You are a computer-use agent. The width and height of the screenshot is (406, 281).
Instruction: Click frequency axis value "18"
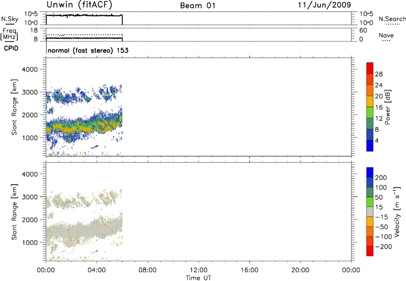click(x=34, y=30)
